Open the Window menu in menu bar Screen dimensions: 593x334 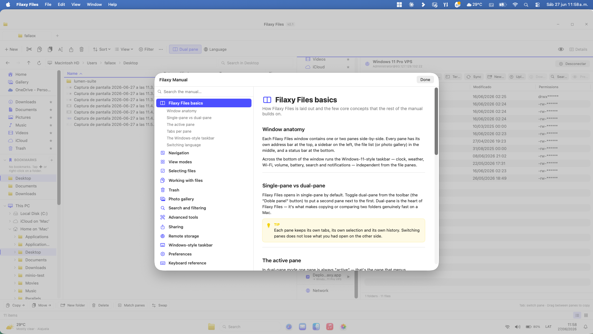[94, 4]
